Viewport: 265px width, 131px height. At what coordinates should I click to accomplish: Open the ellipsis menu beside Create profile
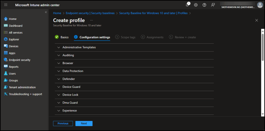pos(91,20)
